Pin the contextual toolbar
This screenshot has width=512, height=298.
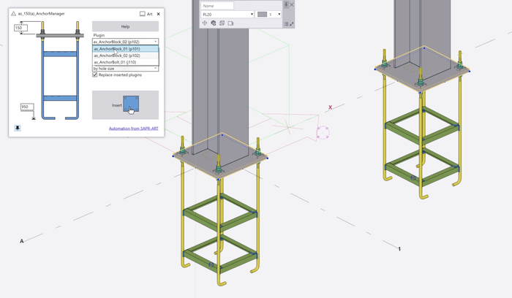pos(286,5)
